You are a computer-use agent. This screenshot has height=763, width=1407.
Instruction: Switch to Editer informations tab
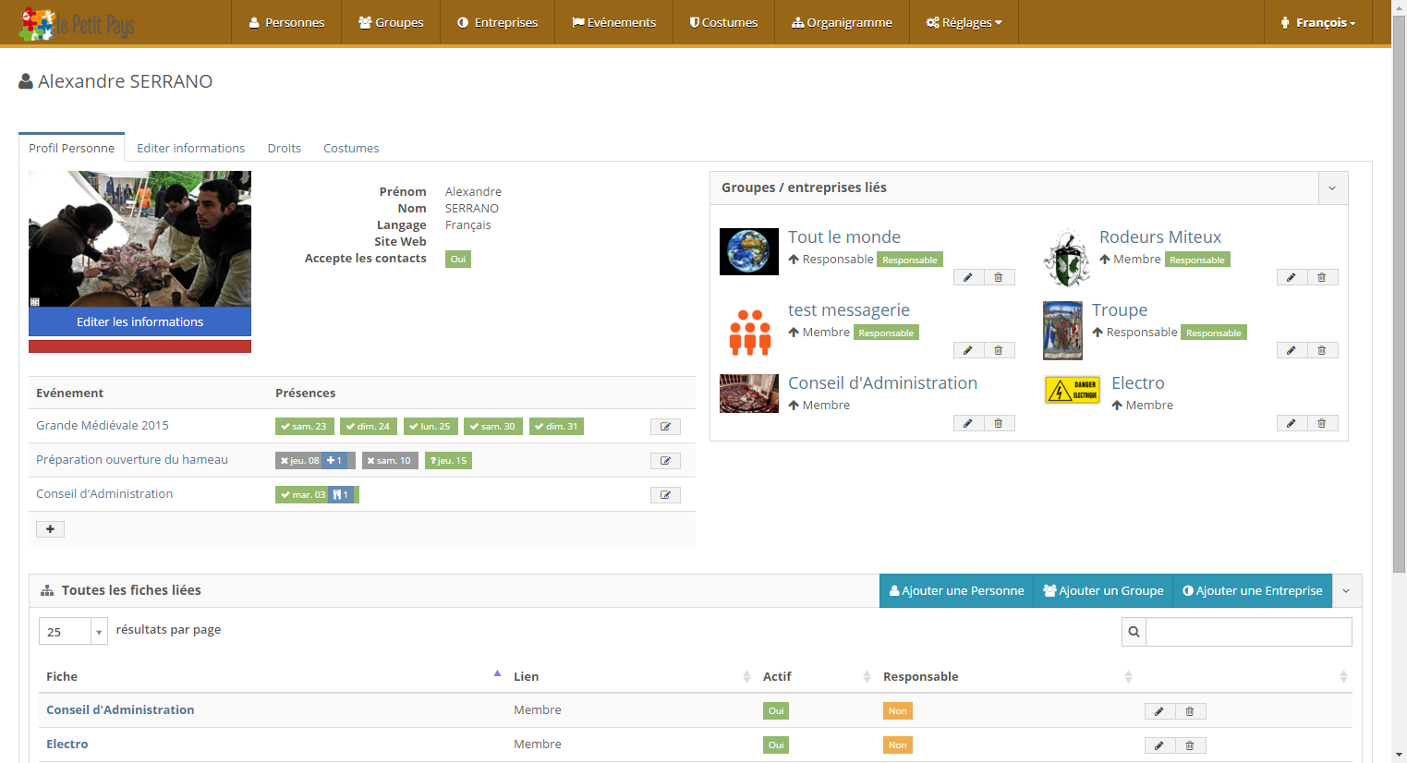tap(191, 148)
